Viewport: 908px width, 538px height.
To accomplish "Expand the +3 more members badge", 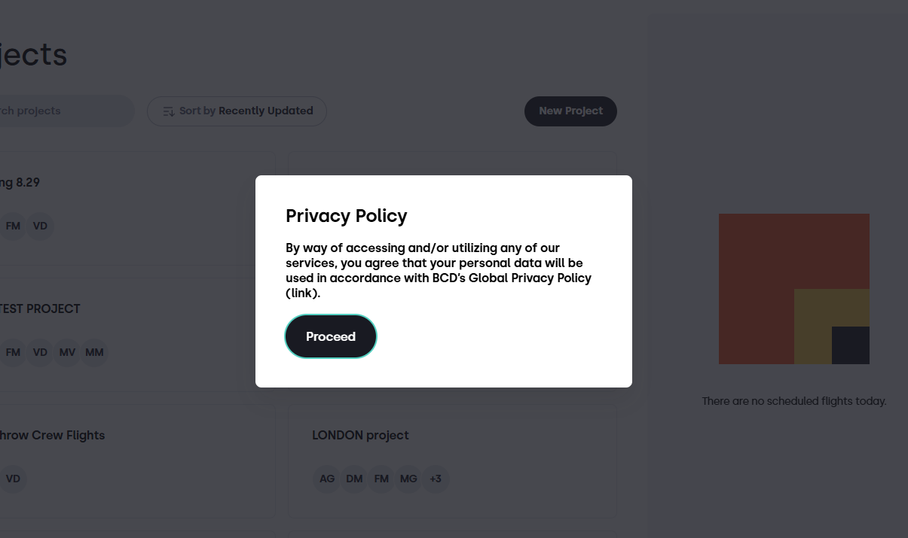I will point(436,479).
